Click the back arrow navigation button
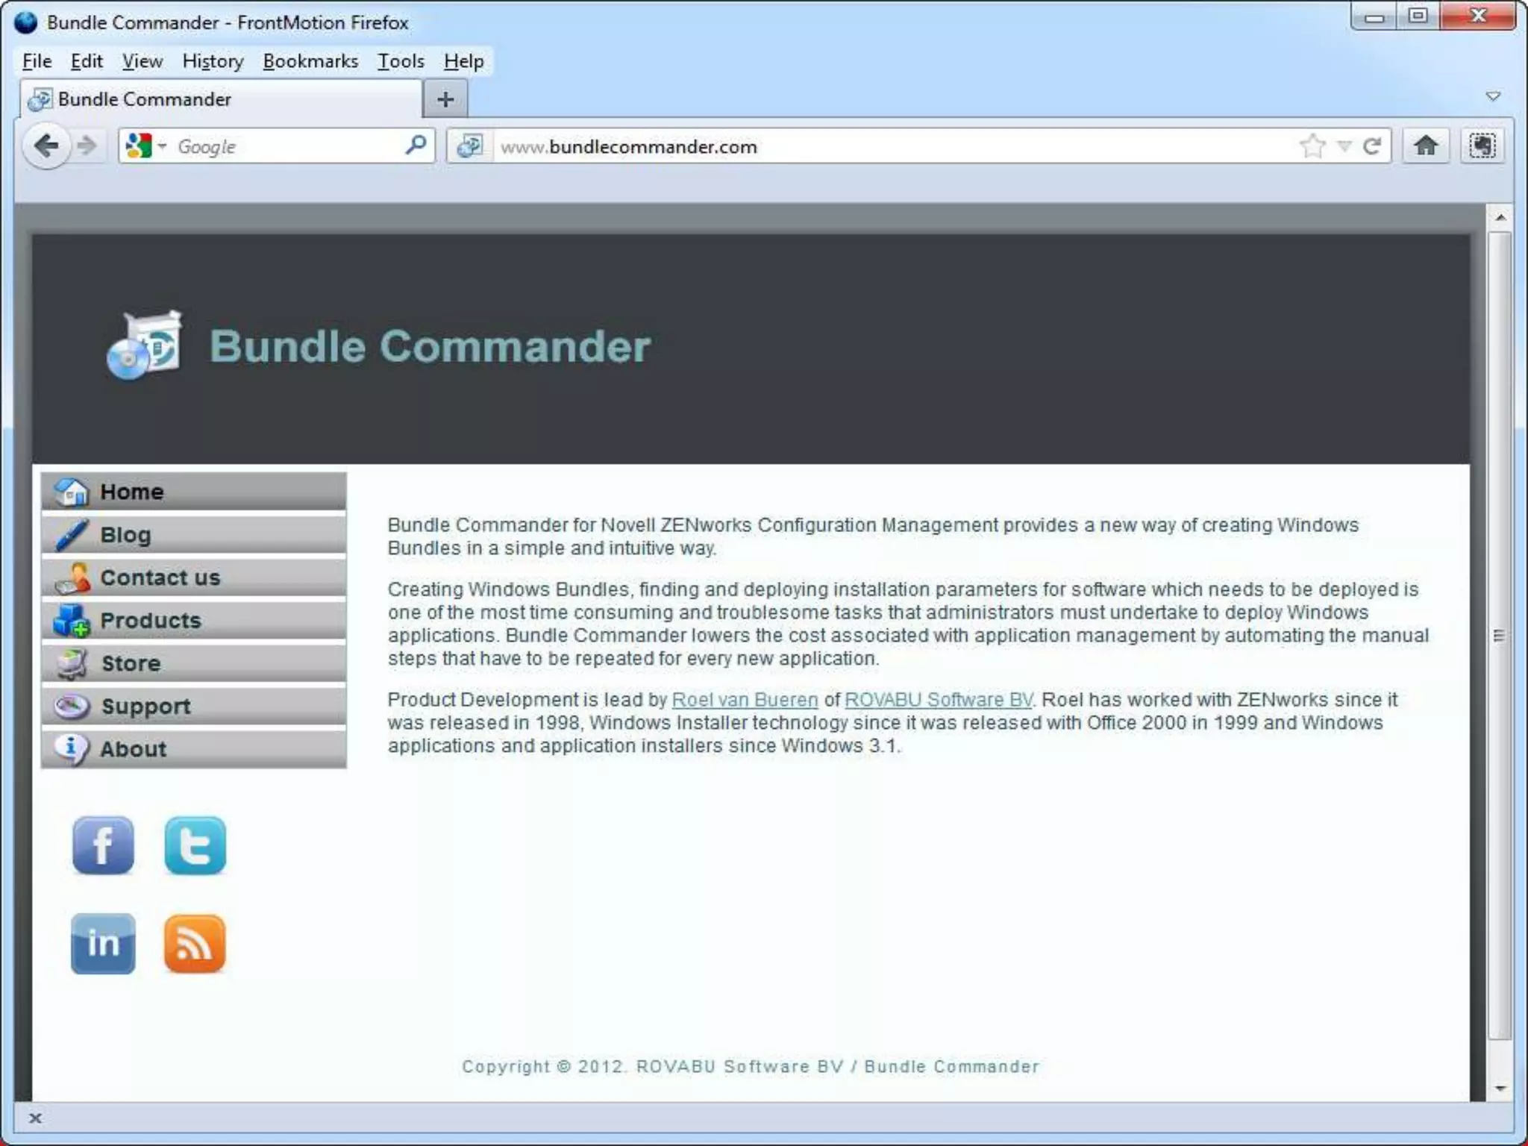1528x1146 pixels. pyautogui.click(x=47, y=145)
